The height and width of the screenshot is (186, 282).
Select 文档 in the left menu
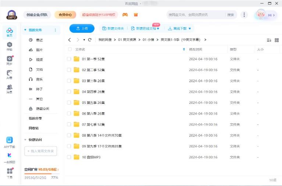pos(36,69)
